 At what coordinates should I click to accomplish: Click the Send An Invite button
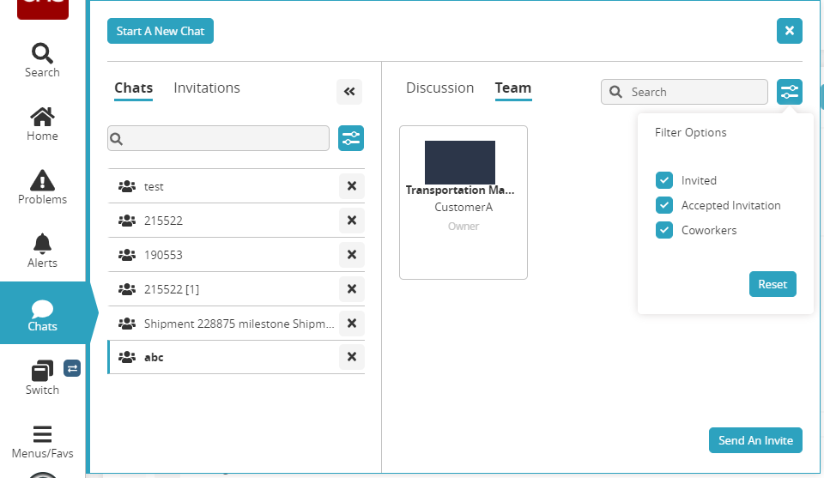click(x=755, y=440)
